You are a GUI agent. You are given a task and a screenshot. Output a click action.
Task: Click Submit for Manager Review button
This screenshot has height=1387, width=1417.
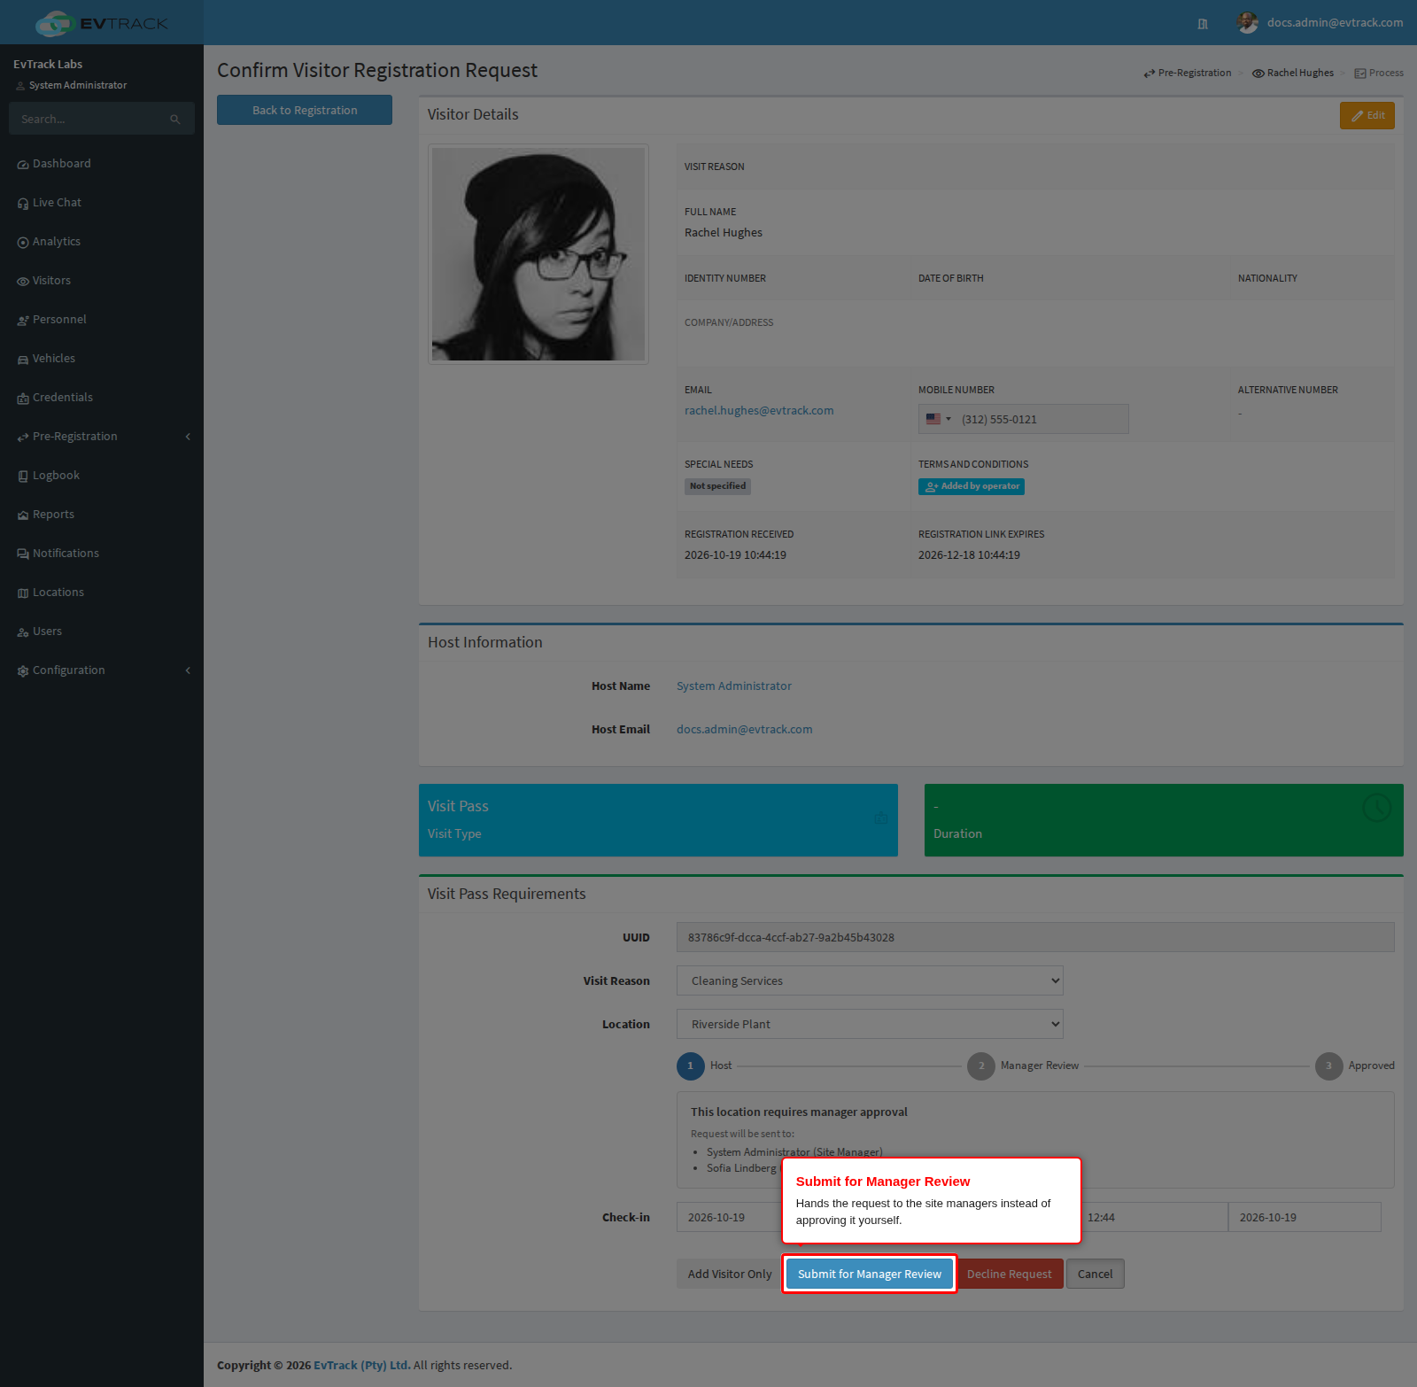coord(870,1274)
